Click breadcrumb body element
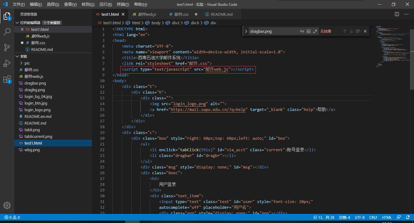This screenshot has height=223, width=414. click(156, 23)
